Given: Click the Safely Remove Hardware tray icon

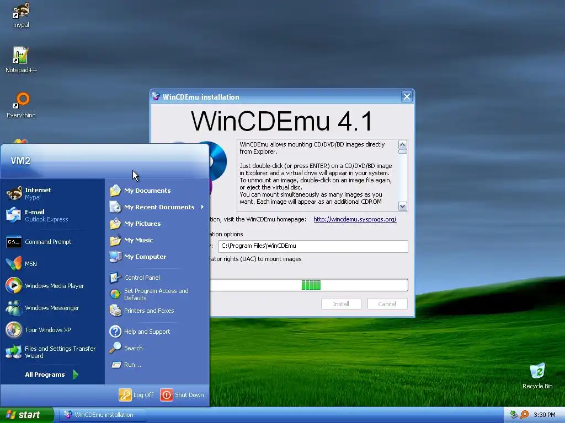Looking at the screenshot, I should pos(514,415).
